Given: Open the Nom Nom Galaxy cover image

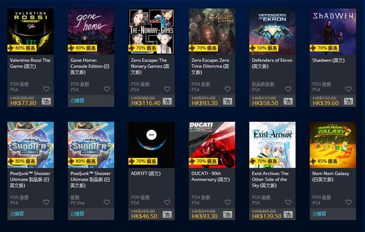Looking at the screenshot, I should tap(333, 145).
